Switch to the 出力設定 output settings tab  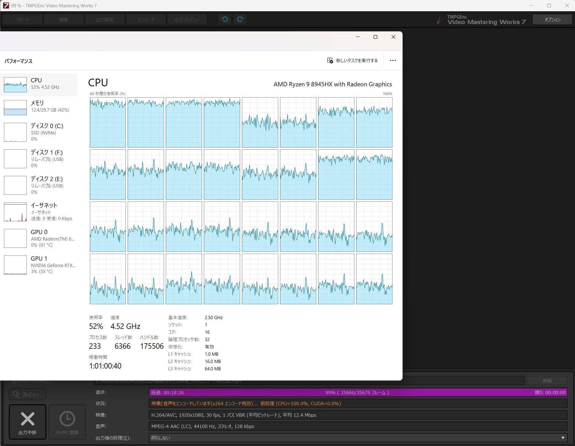click(x=105, y=20)
